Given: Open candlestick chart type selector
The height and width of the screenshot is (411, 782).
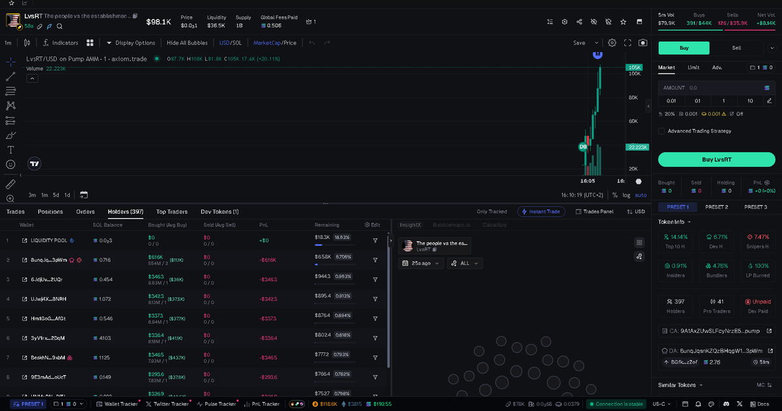Looking at the screenshot, I should (x=27, y=43).
